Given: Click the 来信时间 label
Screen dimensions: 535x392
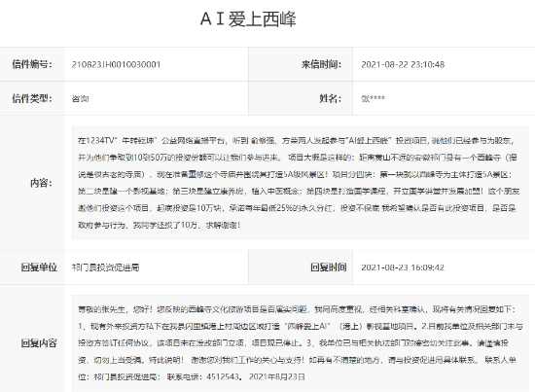Looking at the screenshot, I should [321, 64].
